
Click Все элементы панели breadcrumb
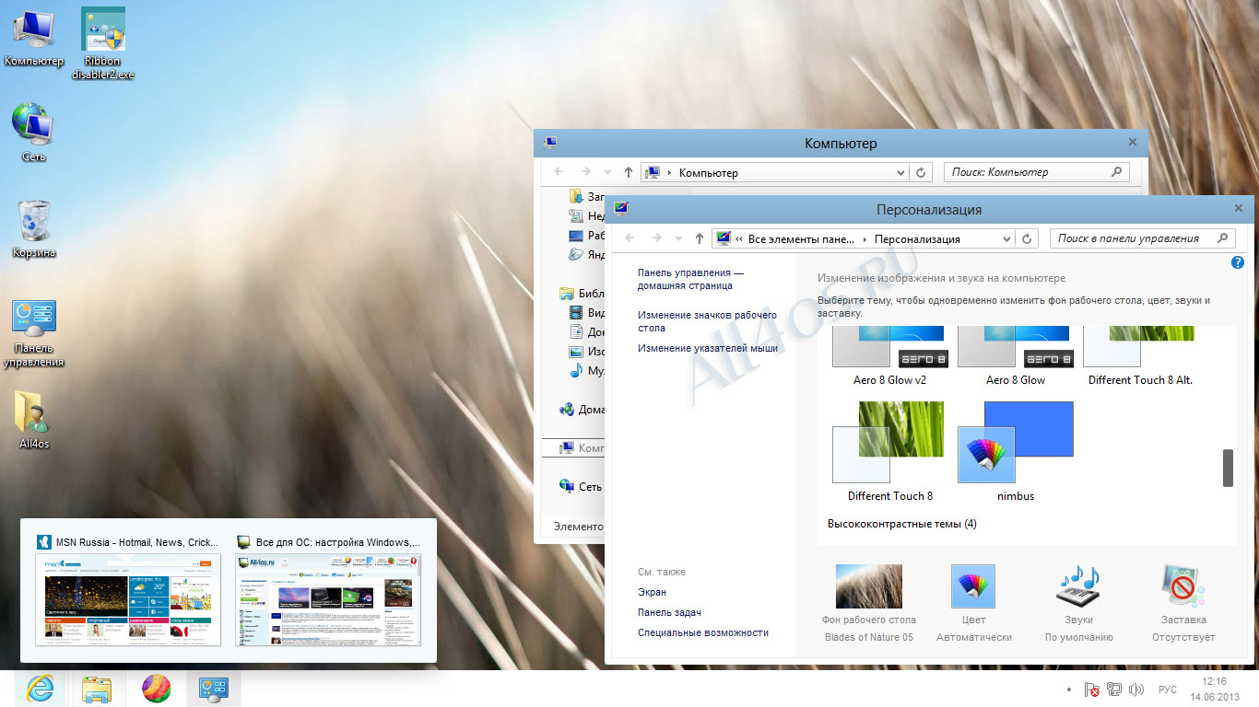point(801,239)
